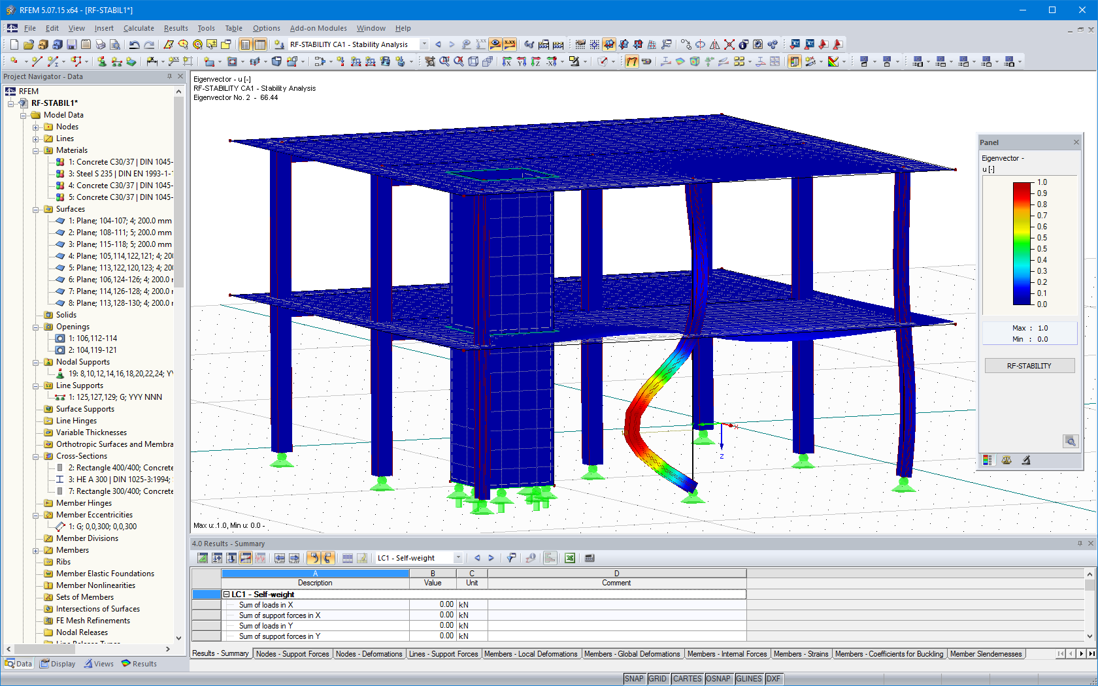Toggle SNAP in the status bar
The image size is (1098, 686).
[634, 679]
